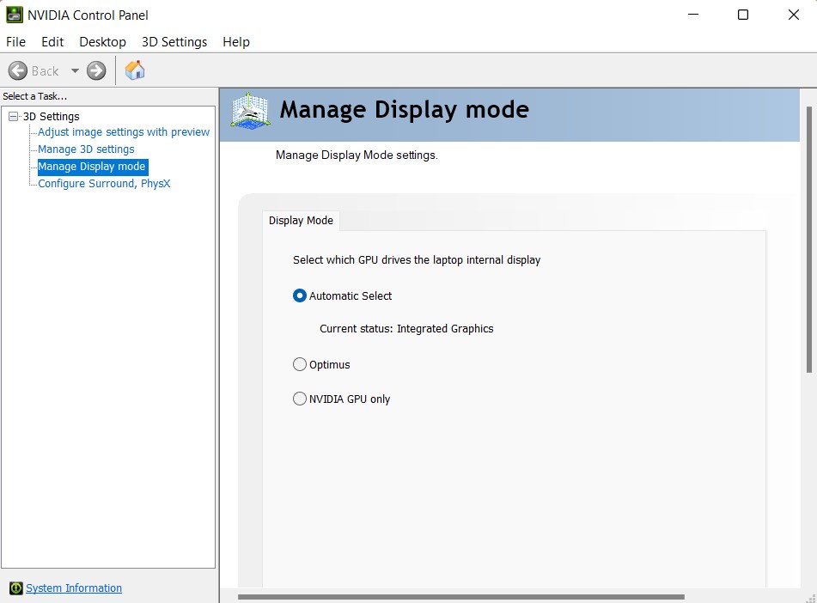Select the Automatic Select radio button

[x=300, y=296]
